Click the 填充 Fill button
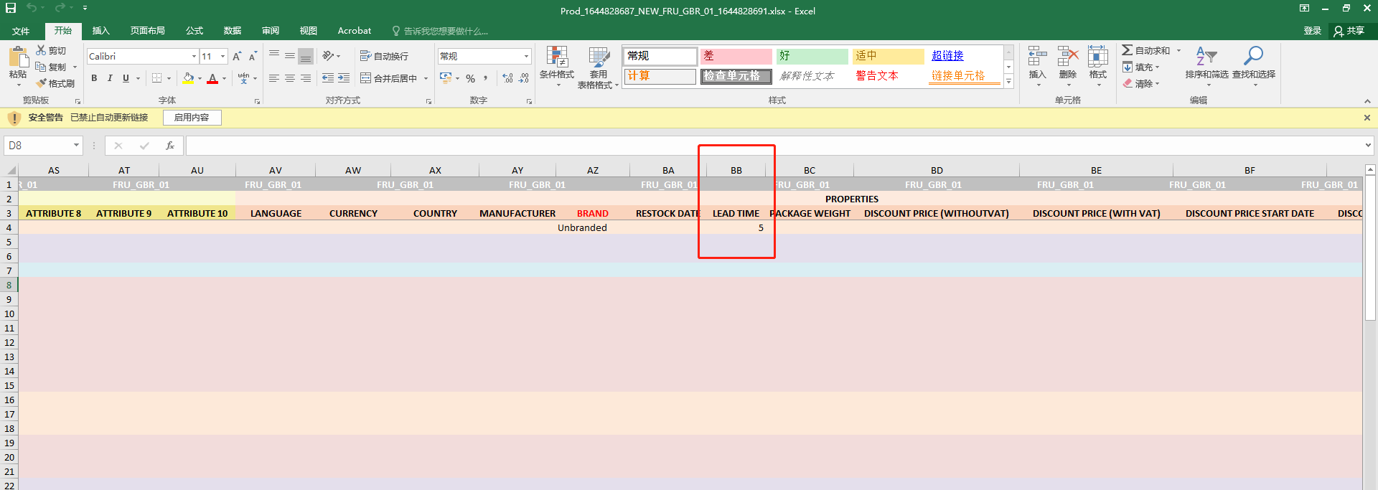The image size is (1378, 490). pos(1142,67)
